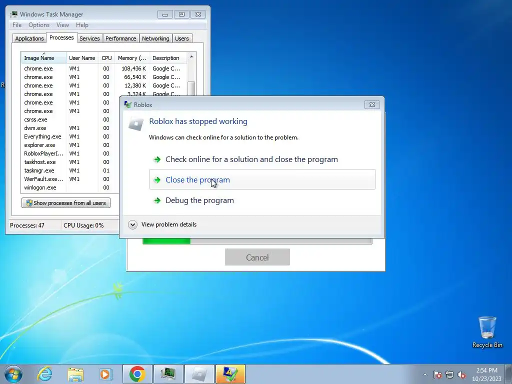Image resolution: width=512 pixels, height=384 pixels.
Task: Cancel the Roblox installer progress
Action: pos(257,257)
